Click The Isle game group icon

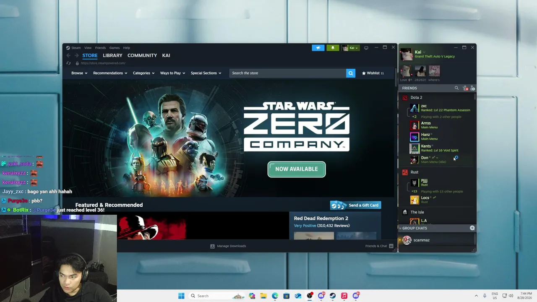405,213
